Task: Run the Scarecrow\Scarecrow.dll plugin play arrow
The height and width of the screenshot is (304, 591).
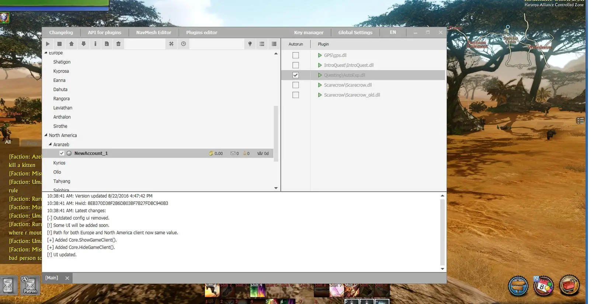Action: (x=320, y=85)
